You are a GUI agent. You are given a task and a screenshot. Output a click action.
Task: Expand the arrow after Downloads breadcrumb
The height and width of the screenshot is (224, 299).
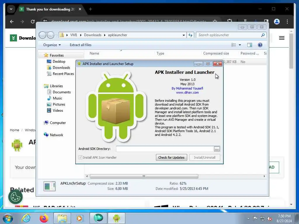(x=105, y=35)
